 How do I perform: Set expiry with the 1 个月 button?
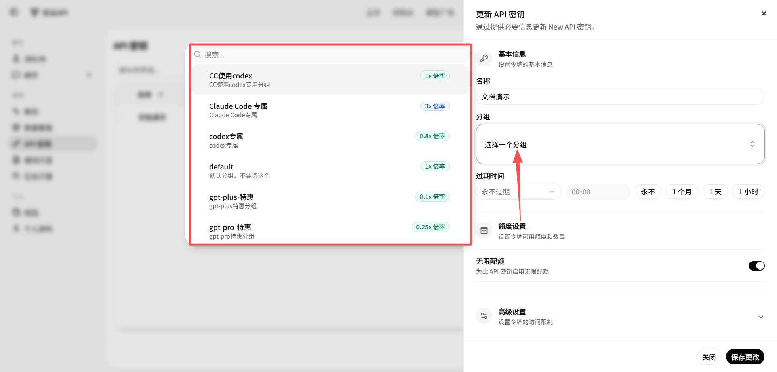[682, 192]
